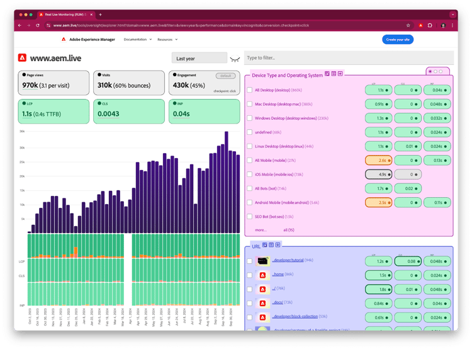Open the Adobe extension icon in toolbar

(x=421, y=25)
